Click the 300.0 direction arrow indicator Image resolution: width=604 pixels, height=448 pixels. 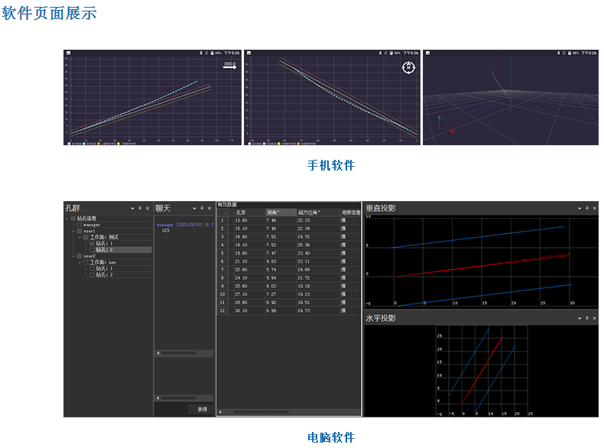pos(230,66)
